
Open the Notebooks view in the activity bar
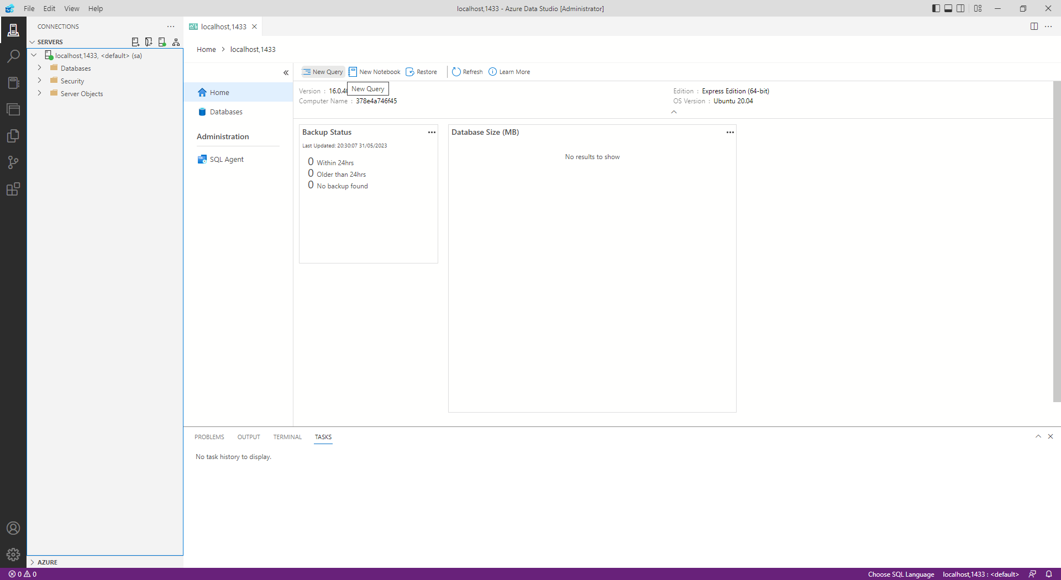click(13, 83)
